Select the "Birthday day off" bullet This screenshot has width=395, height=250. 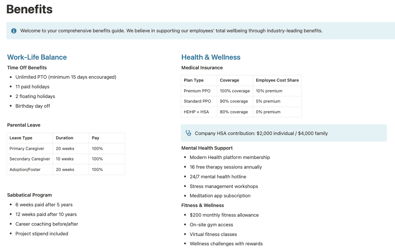click(x=33, y=106)
